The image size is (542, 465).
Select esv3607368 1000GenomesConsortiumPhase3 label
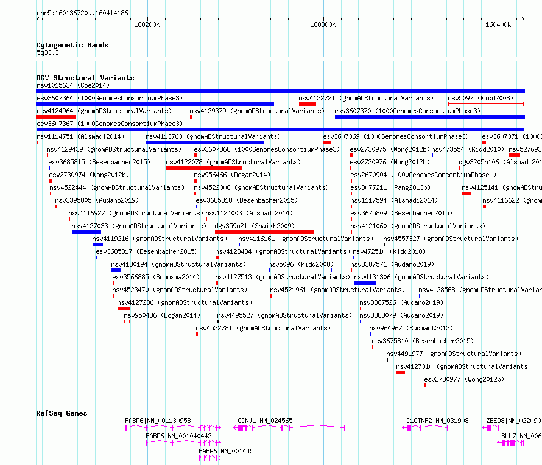coord(267,149)
